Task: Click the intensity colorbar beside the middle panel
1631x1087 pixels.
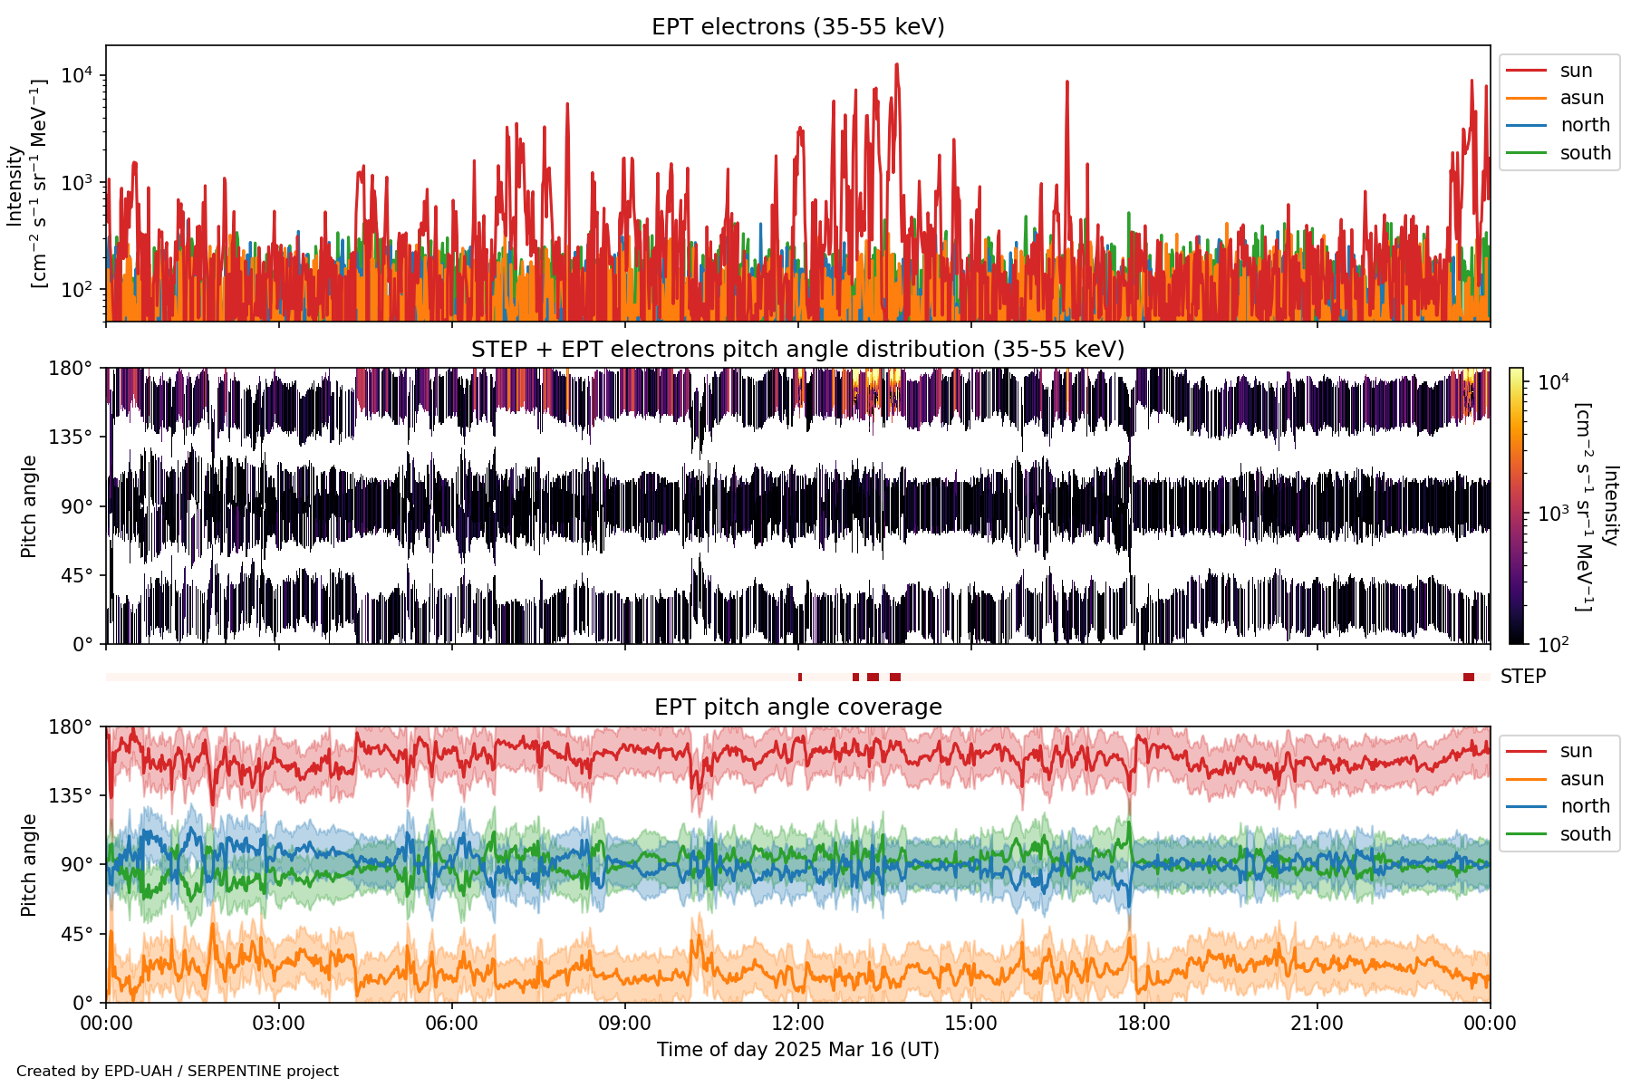Action: pos(1516,505)
